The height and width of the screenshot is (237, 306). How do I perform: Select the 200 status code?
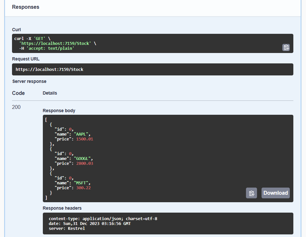[x=16, y=107]
